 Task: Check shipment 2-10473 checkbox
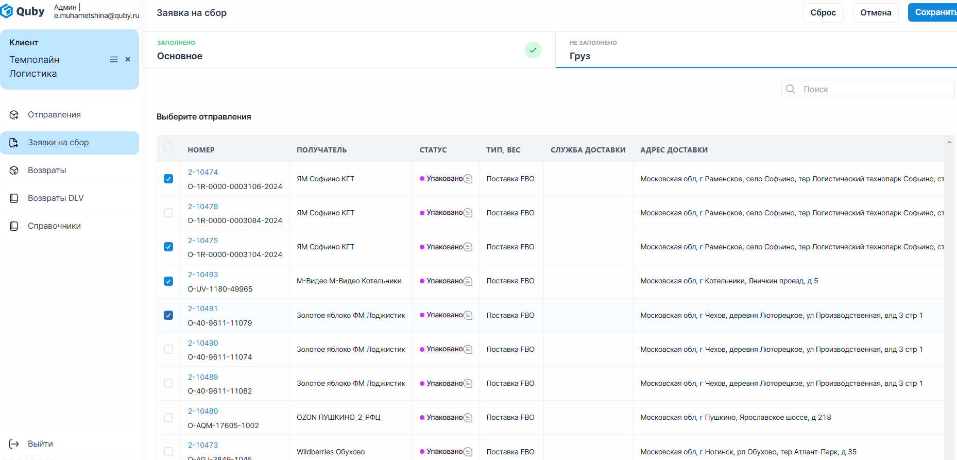pos(168,452)
